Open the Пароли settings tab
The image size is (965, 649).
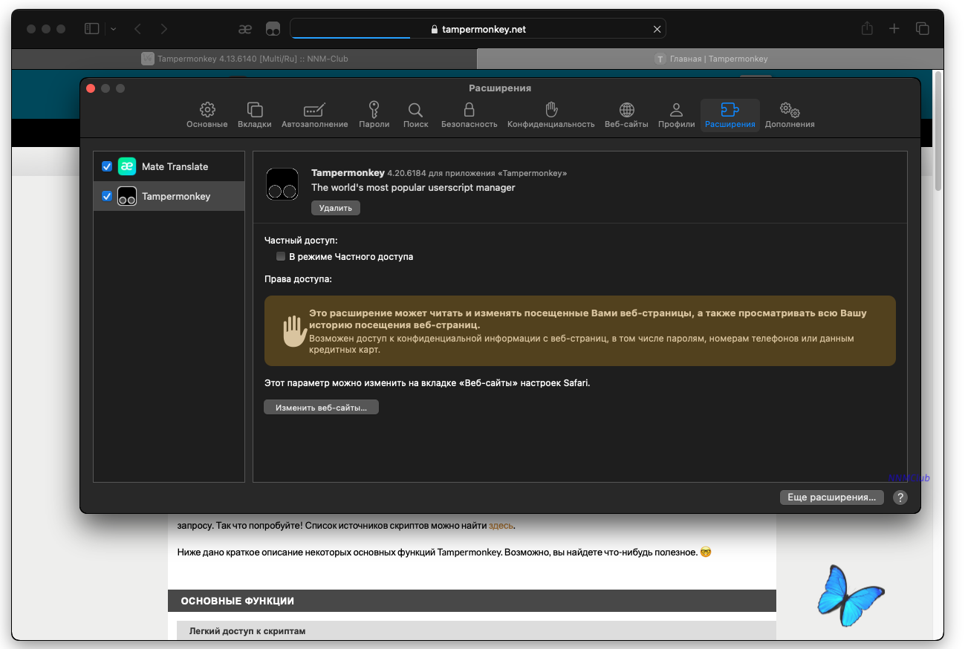click(x=374, y=115)
